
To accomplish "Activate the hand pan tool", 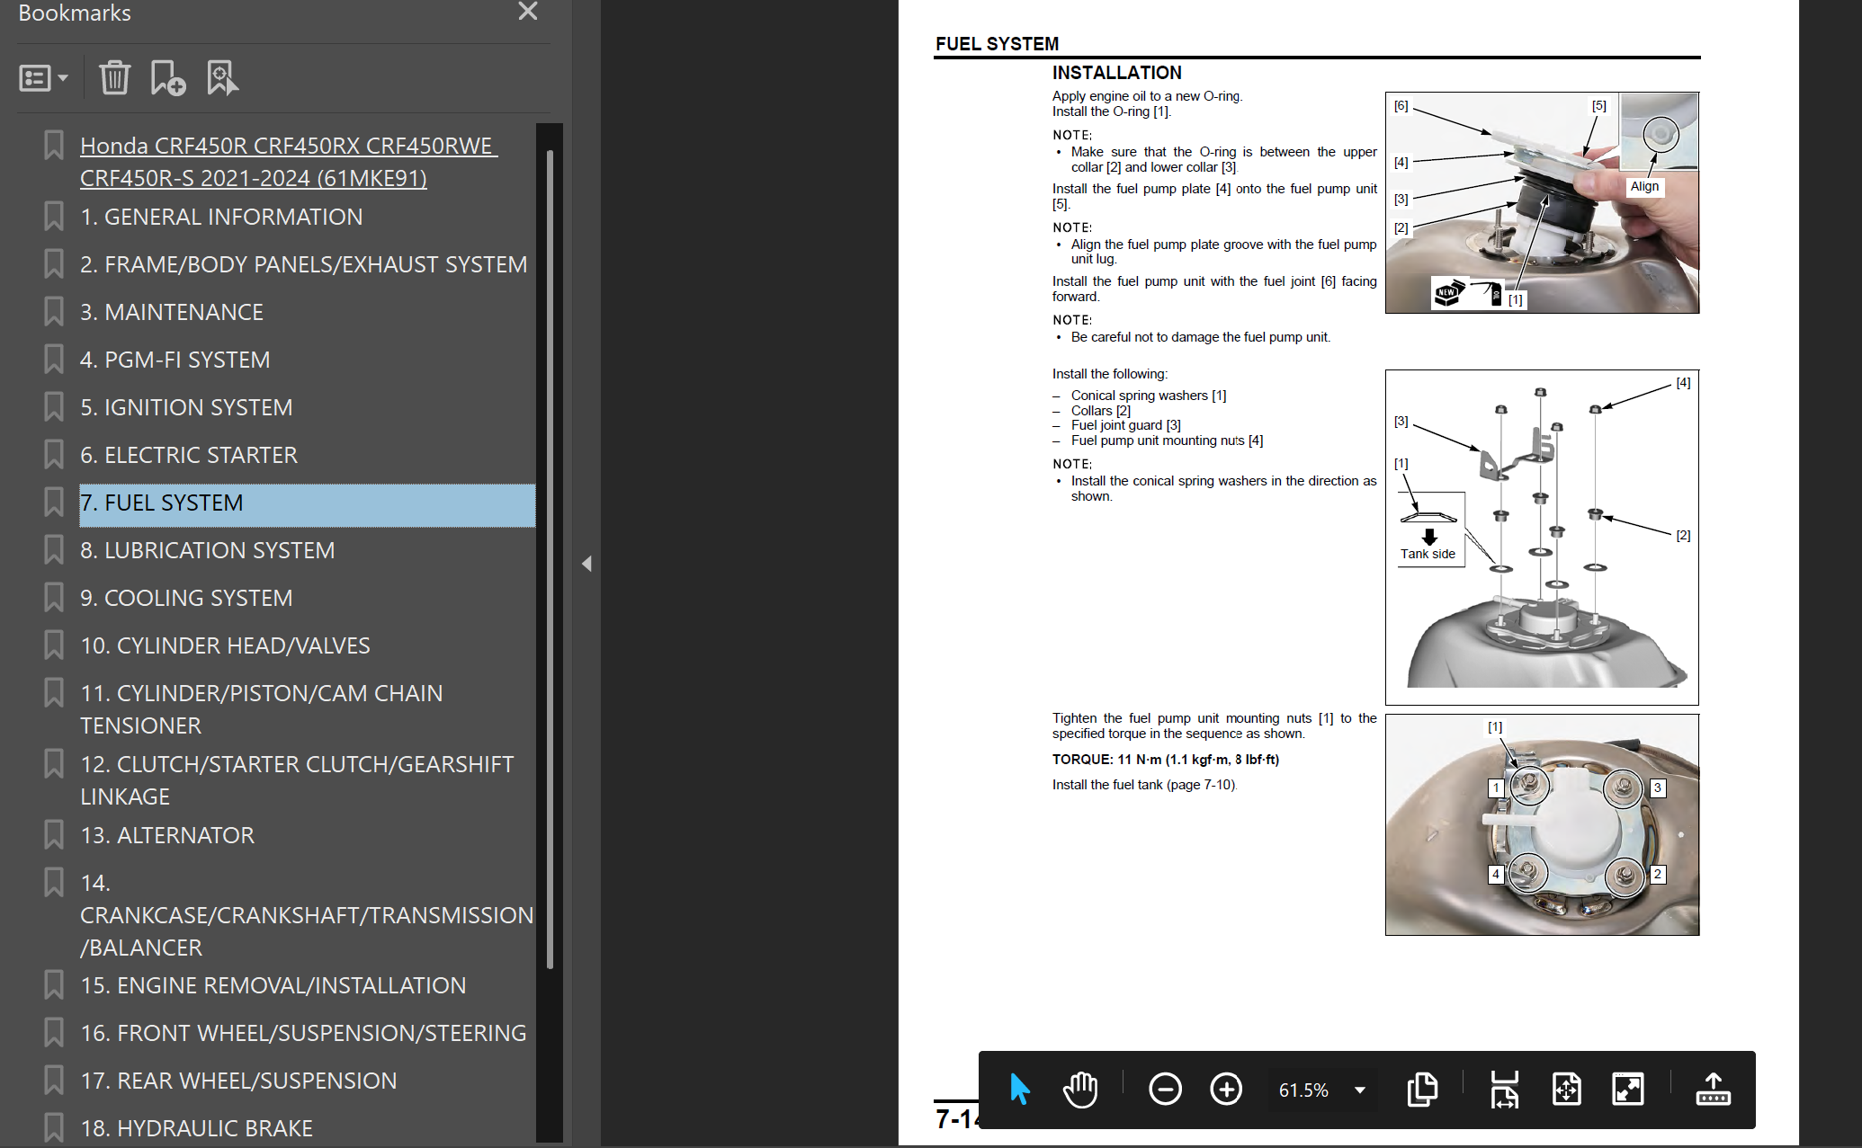I will tap(1079, 1090).
